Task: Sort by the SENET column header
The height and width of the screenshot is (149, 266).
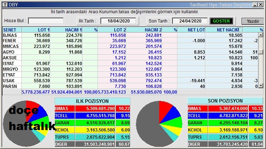Action: pos(12,30)
